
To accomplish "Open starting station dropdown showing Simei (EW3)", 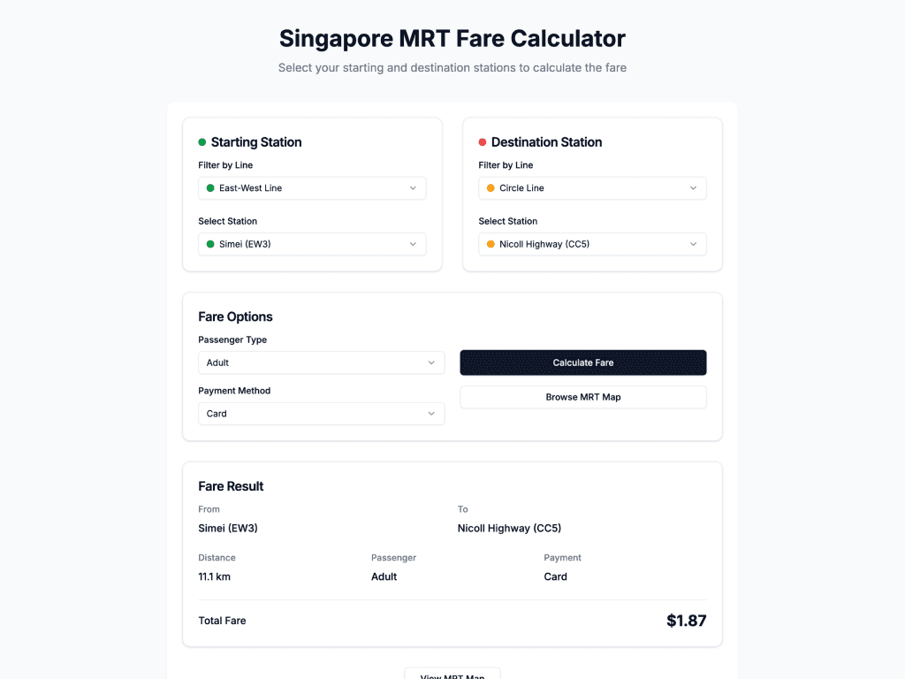I will click(x=312, y=244).
